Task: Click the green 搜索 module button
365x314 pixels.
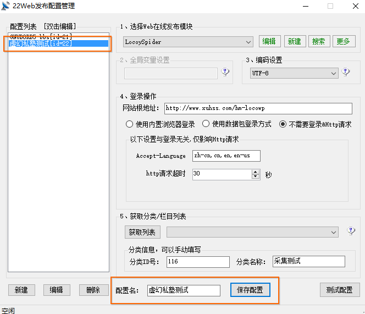Action: (x=318, y=41)
